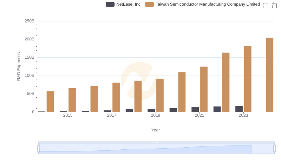This screenshot has height=162, width=281.
Task: Click the 2023 x-axis label
Action: click(x=243, y=115)
